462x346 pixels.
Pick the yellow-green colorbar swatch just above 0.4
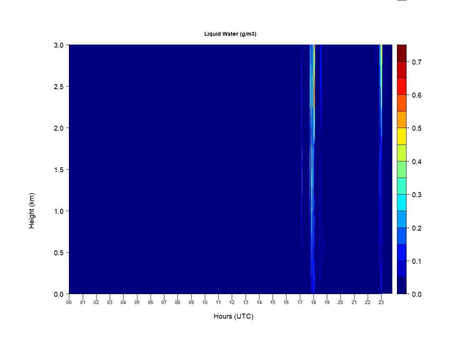pyautogui.click(x=402, y=153)
